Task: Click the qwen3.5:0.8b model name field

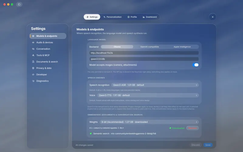Action: (144, 59)
